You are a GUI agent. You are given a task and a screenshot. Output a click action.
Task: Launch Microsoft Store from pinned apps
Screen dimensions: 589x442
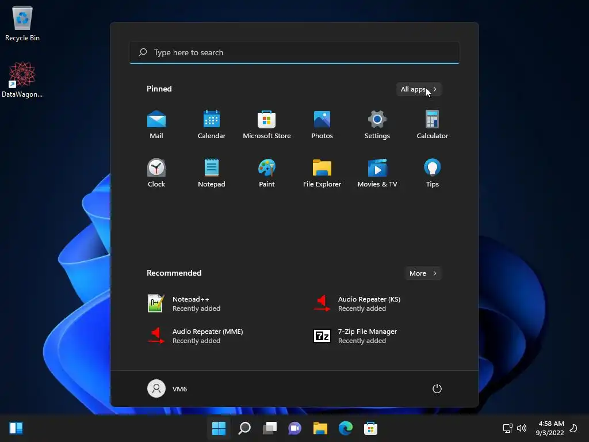click(x=267, y=125)
